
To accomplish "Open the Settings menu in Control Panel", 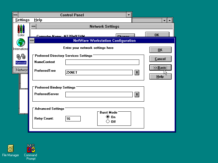I will tap(22, 20).
